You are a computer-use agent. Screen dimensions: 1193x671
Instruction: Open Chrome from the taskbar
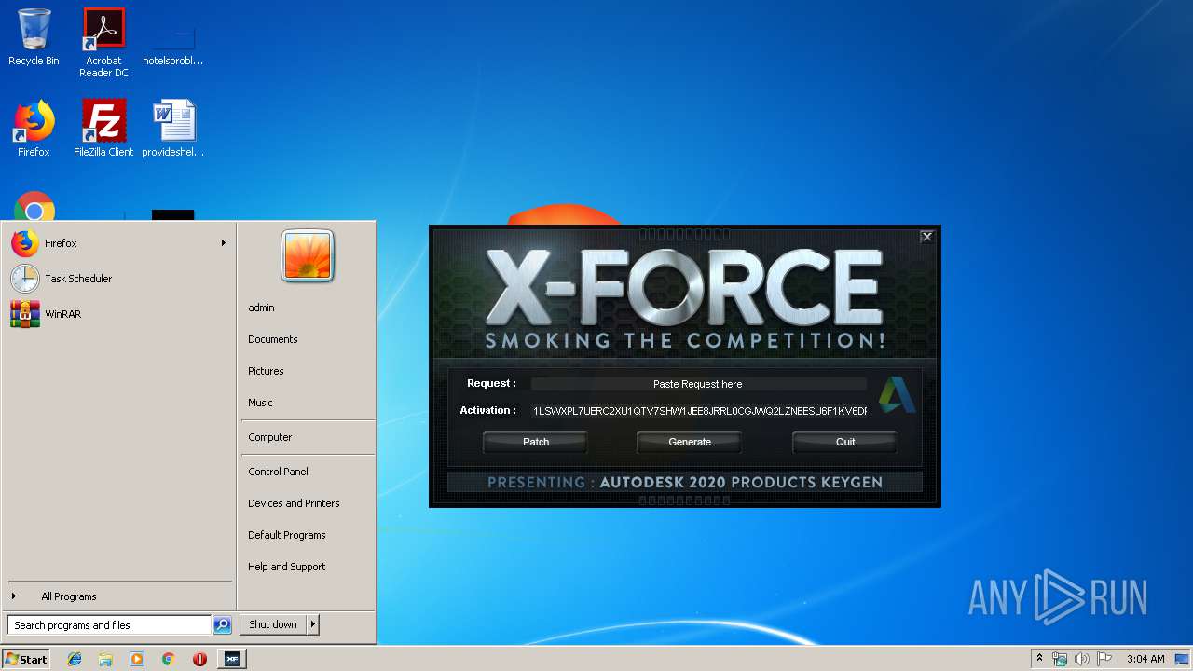(168, 659)
